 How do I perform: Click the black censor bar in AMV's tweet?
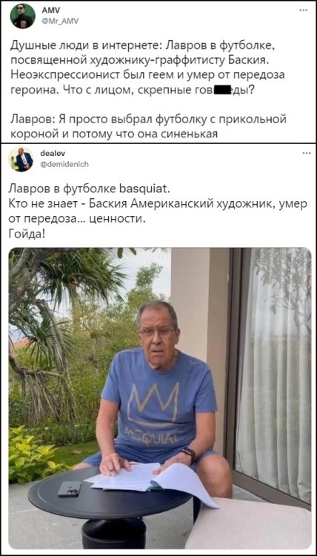[x=222, y=89]
